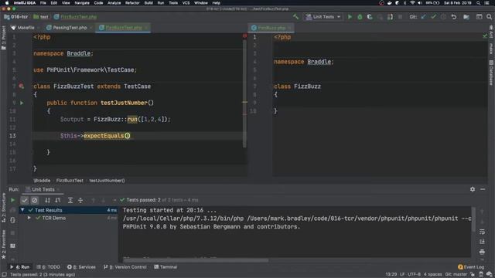495x278 pixels.
Task: Run with coverage from the toolbar
Action: coord(370,17)
